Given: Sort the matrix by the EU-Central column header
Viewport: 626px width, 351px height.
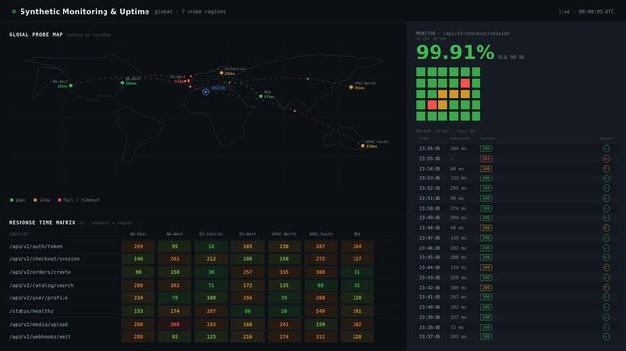Looking at the screenshot, I should [x=211, y=234].
